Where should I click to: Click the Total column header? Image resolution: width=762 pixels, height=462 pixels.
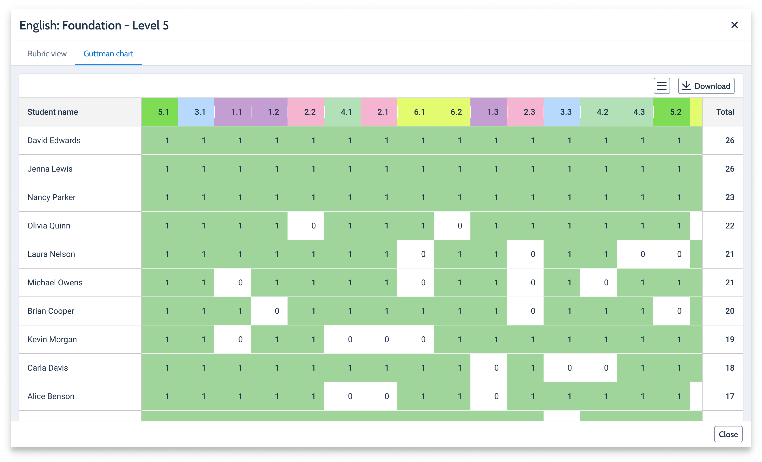(722, 112)
